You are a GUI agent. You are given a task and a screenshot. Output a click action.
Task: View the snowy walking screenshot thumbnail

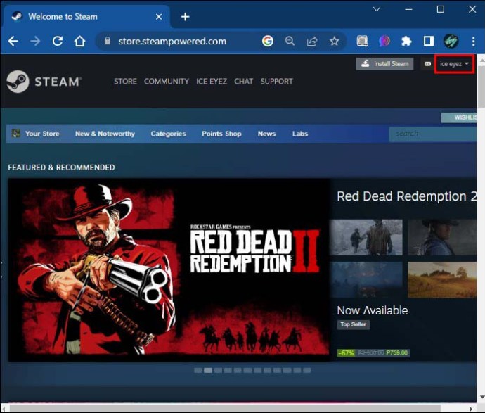coord(366,238)
